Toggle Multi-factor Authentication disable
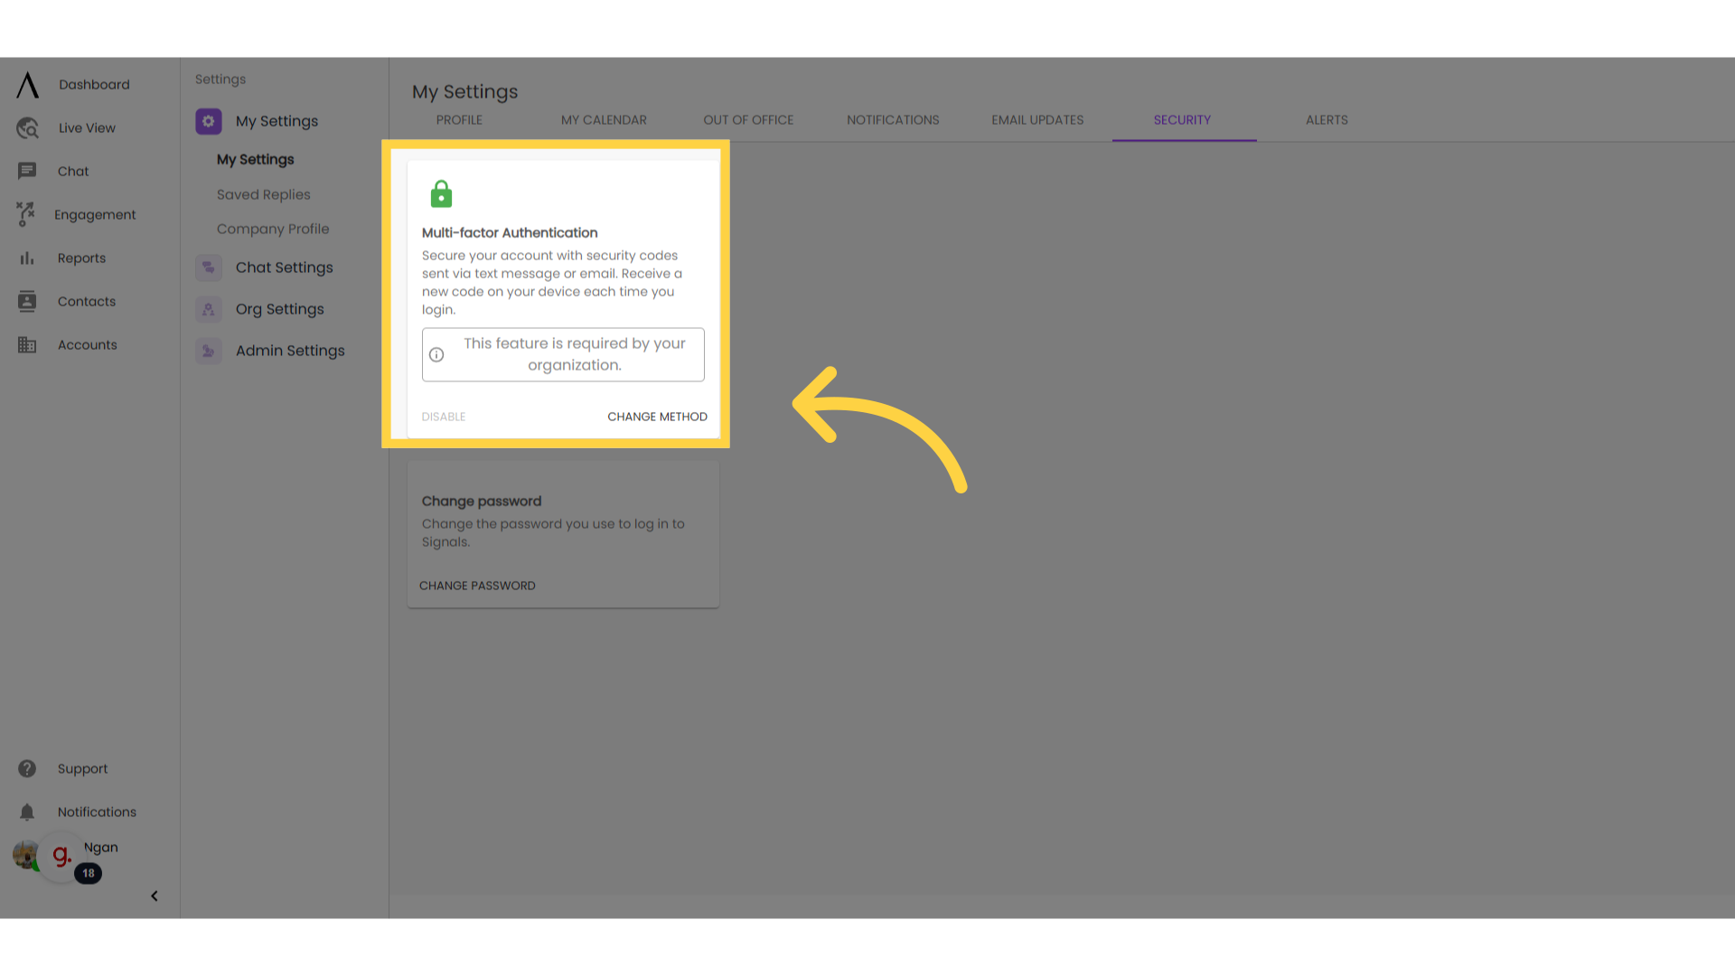 point(444,416)
